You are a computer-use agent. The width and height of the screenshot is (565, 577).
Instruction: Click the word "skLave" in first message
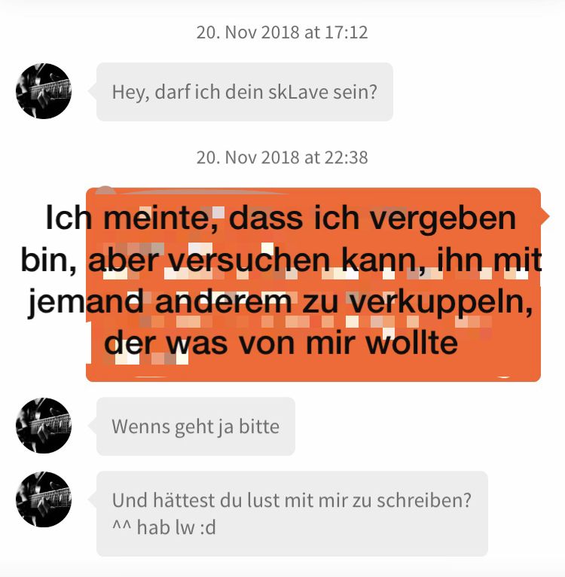point(298,92)
